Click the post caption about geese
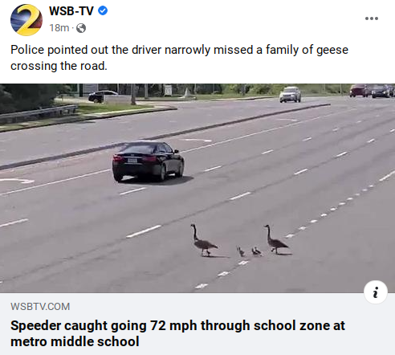 pyautogui.click(x=179, y=58)
